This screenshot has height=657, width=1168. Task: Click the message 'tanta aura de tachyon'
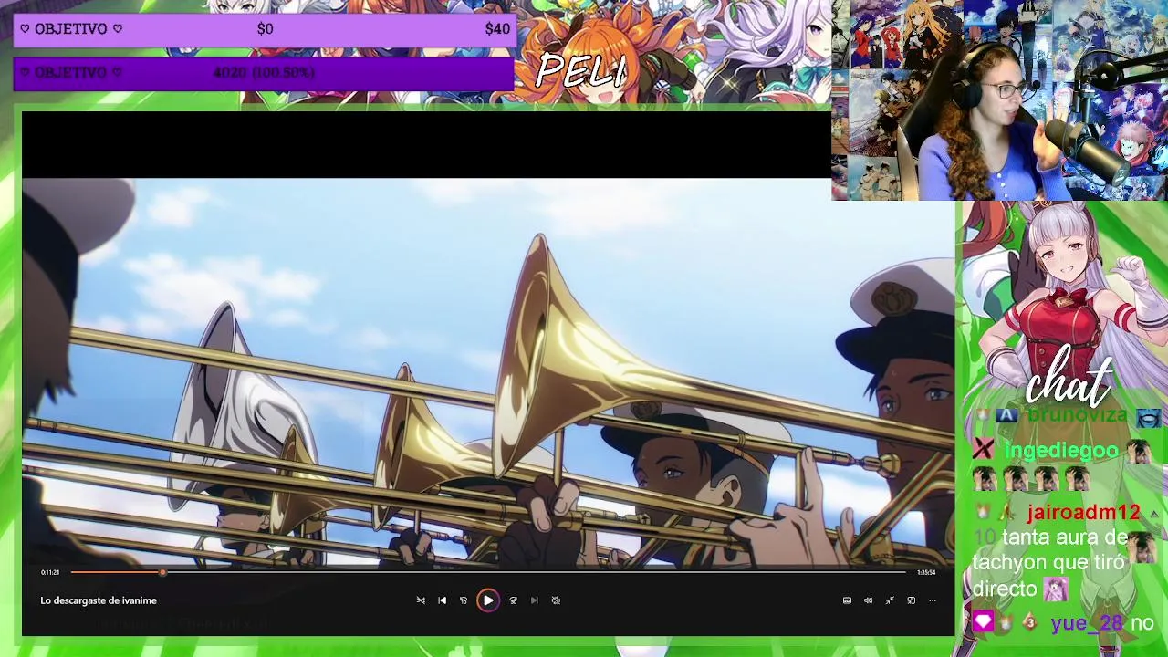[x=1049, y=563]
